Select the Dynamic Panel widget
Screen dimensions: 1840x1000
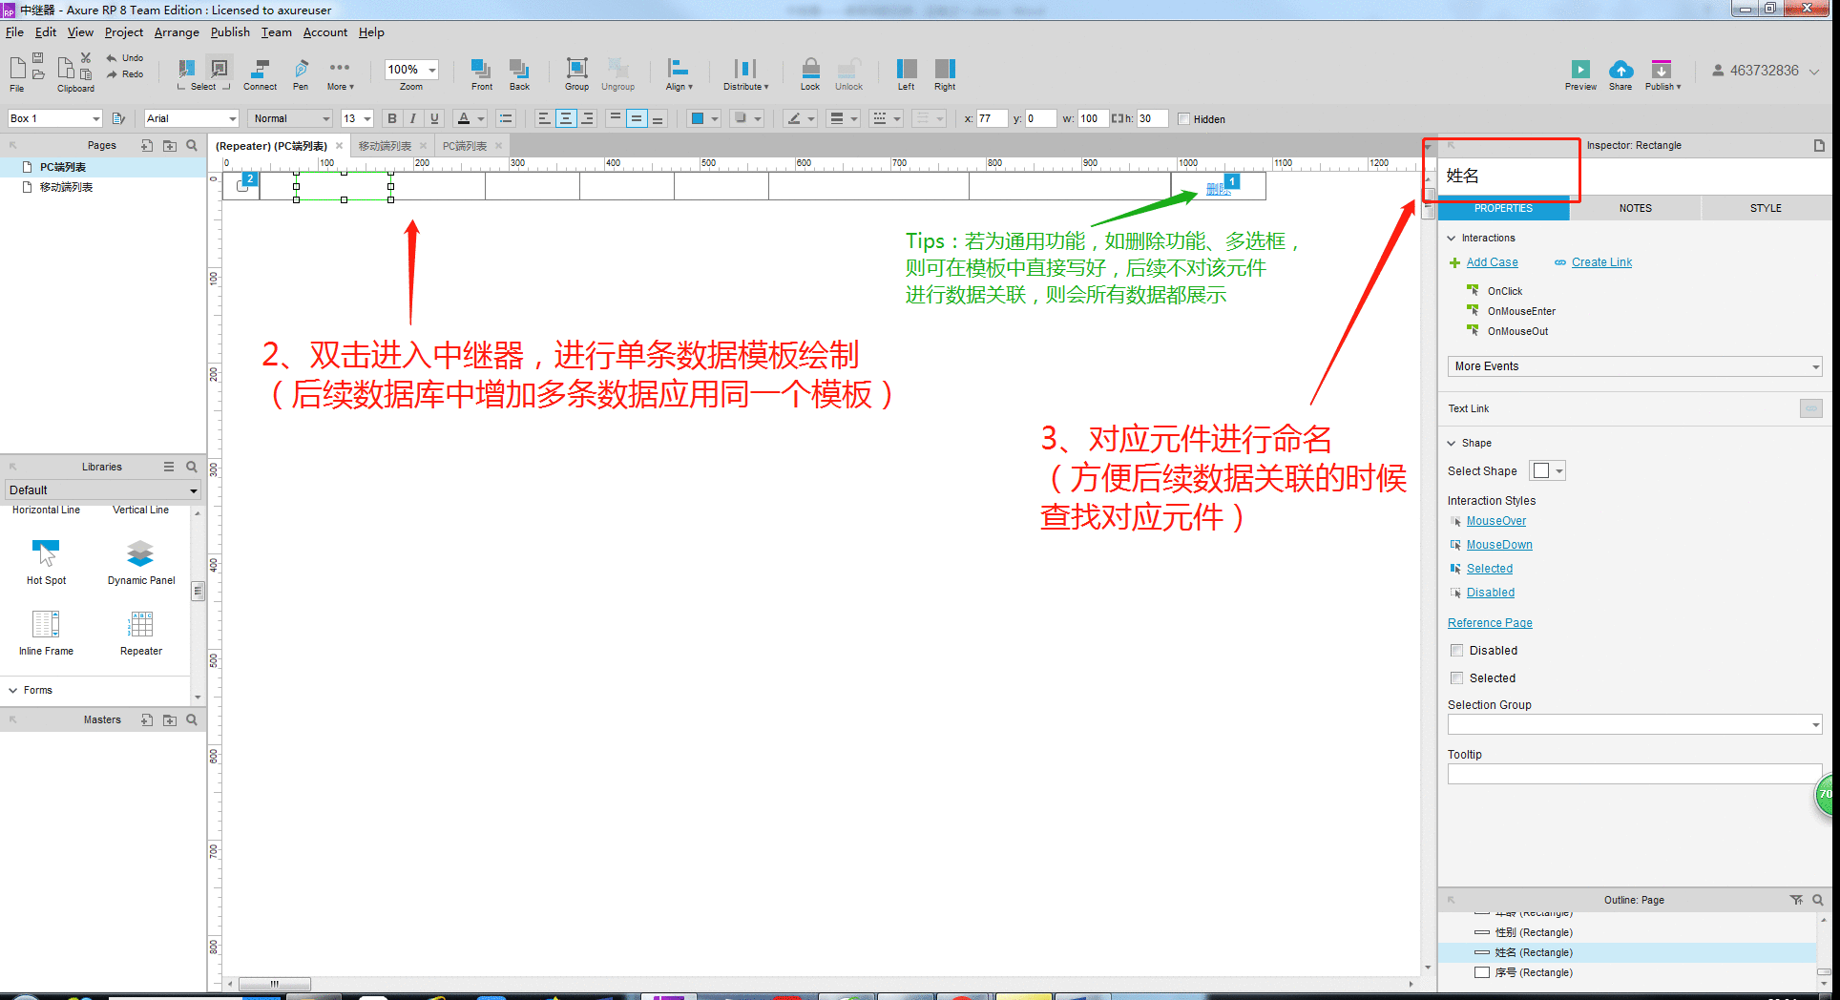[141, 562]
